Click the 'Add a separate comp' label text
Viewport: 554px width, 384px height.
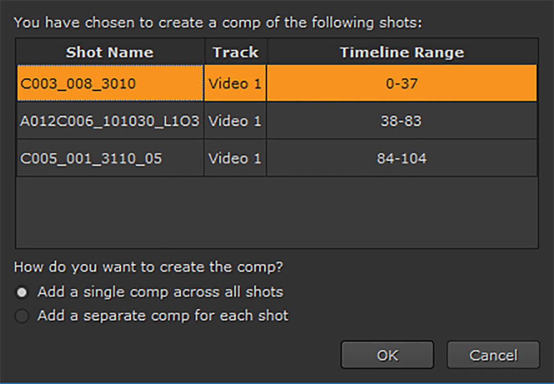pos(163,316)
